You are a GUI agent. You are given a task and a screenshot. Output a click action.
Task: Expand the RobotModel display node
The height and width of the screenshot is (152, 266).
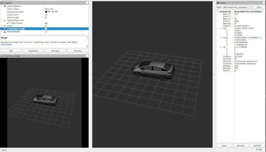point(2,32)
